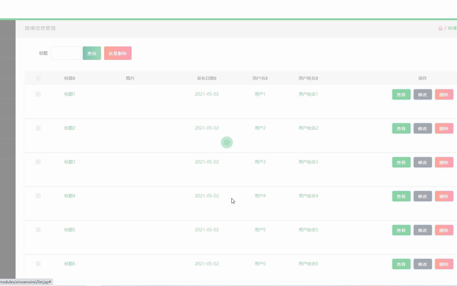
Task: Click the 用户1 username cell
Action: tap(260, 94)
